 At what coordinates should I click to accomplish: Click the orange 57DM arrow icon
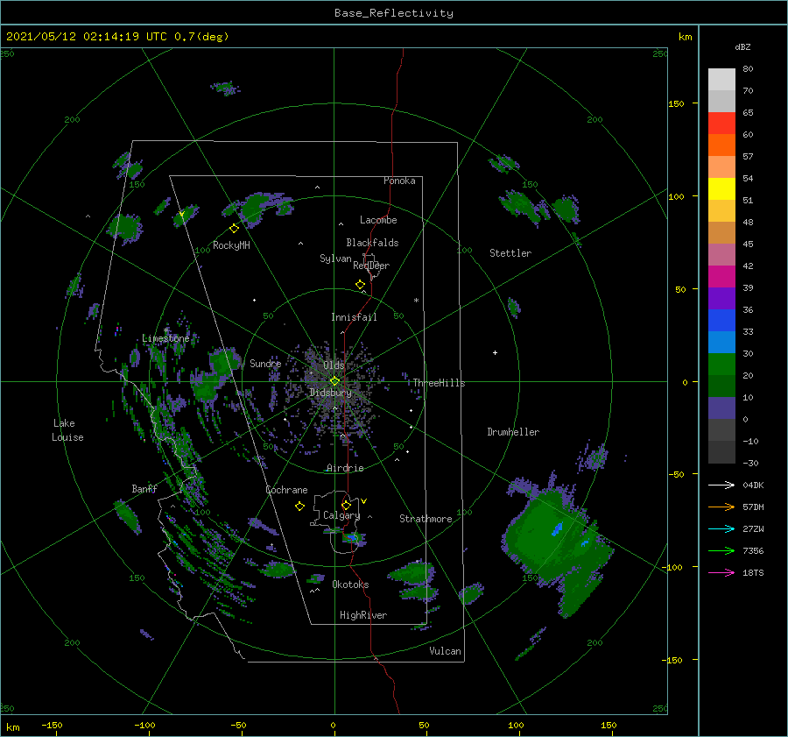[721, 507]
